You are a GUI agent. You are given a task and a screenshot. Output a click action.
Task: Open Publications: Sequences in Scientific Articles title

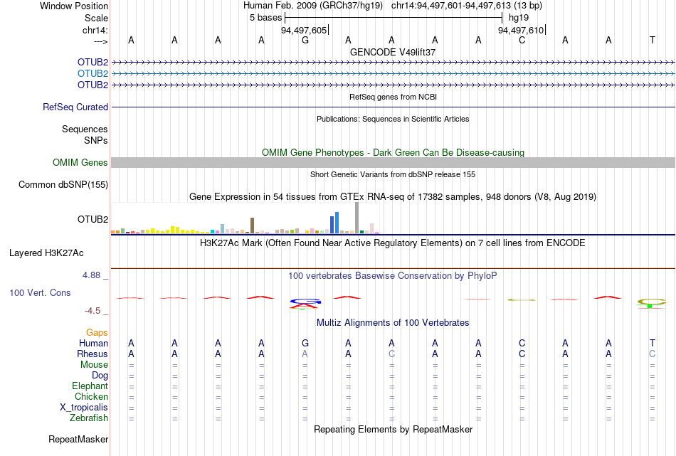coord(393,119)
